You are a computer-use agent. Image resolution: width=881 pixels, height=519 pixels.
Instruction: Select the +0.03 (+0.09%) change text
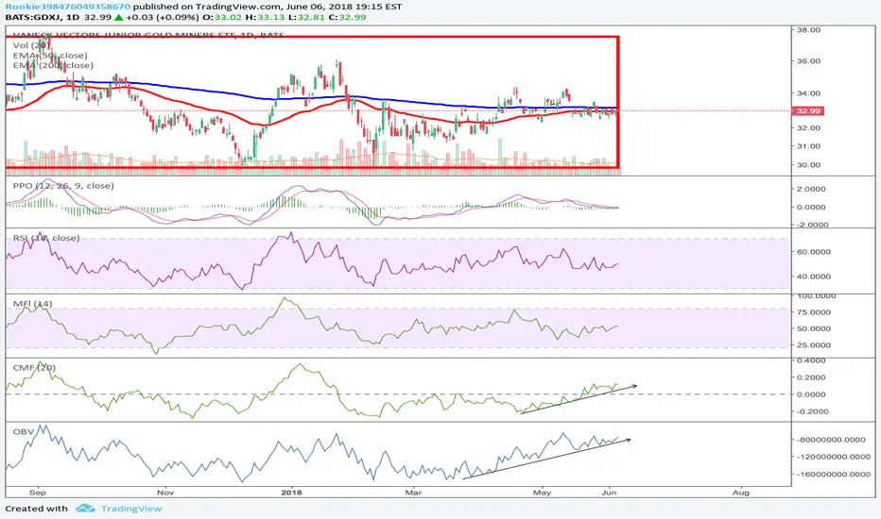click(163, 17)
